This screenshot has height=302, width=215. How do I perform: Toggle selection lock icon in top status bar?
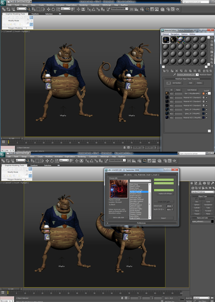pos(124,147)
